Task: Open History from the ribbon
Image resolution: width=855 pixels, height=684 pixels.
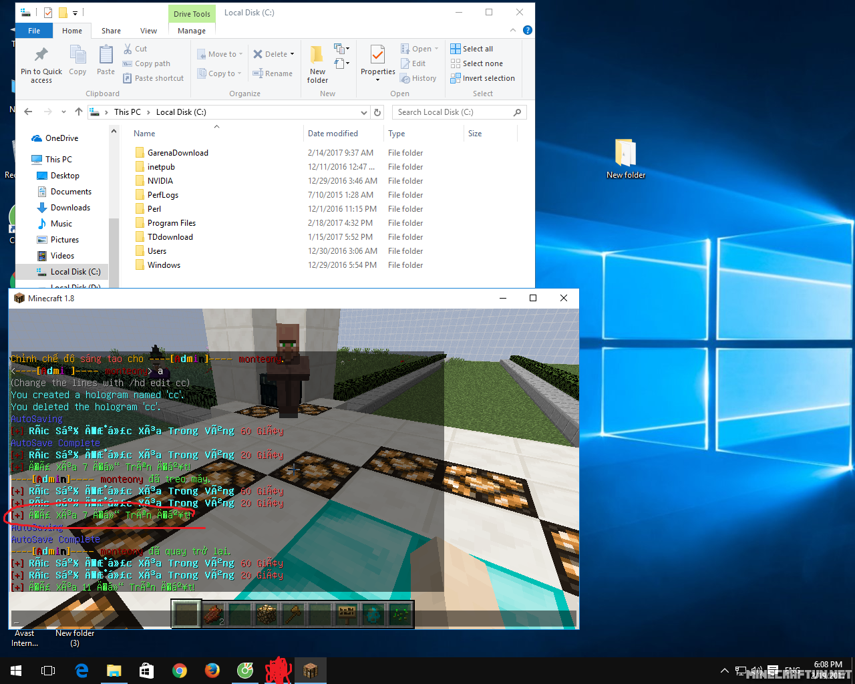Action: coord(418,78)
